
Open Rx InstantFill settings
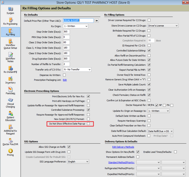[x=10, y=69]
